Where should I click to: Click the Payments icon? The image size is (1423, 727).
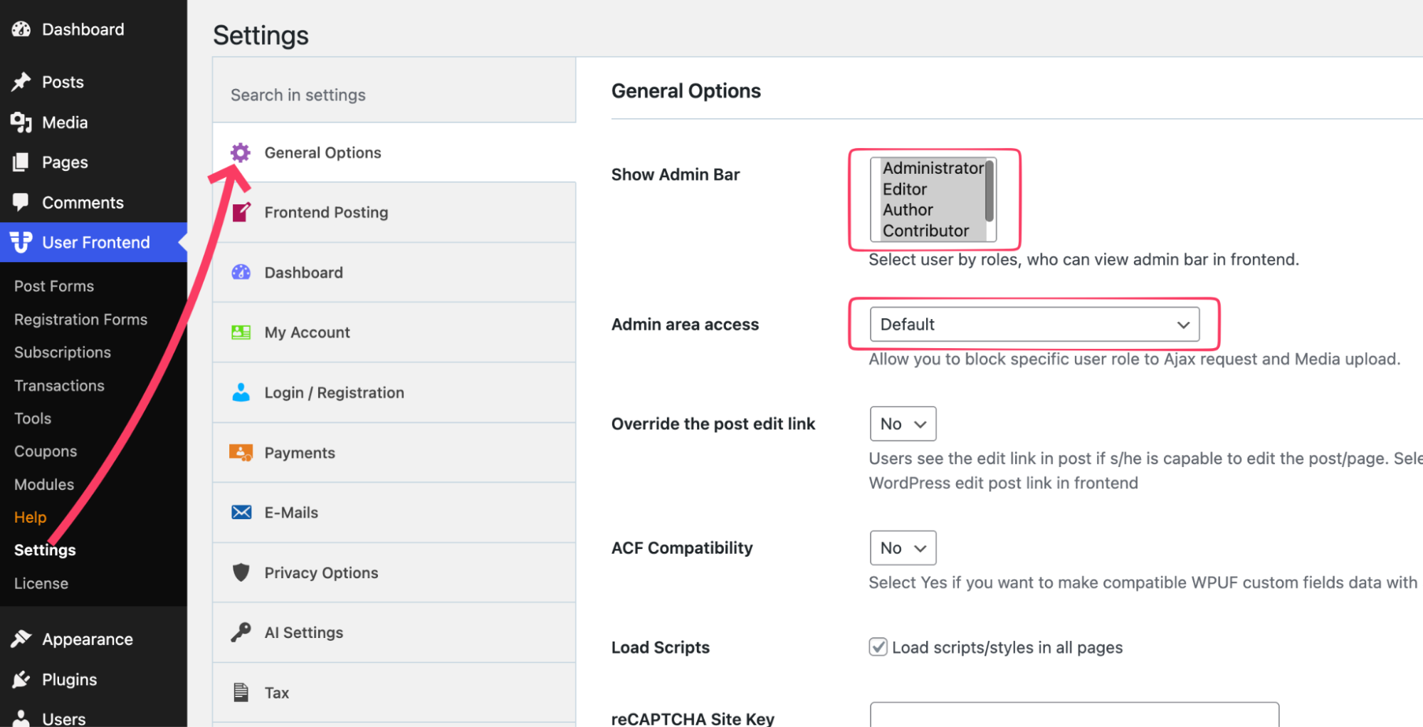click(x=241, y=453)
